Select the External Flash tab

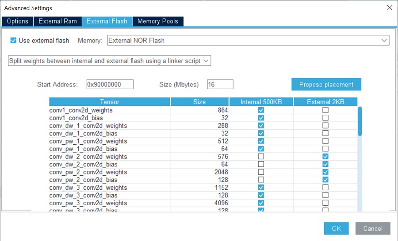pos(107,21)
